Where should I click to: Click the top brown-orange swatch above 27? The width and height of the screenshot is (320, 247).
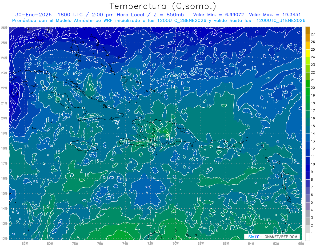[307, 30]
